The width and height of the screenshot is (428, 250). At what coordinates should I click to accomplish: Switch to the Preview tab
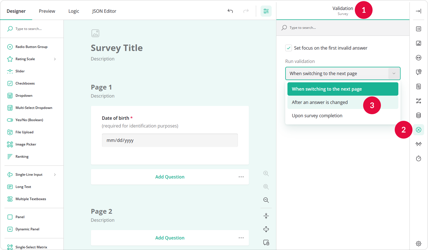47,11
